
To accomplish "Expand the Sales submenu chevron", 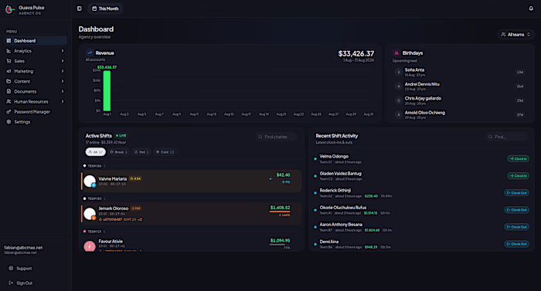I will pos(63,61).
